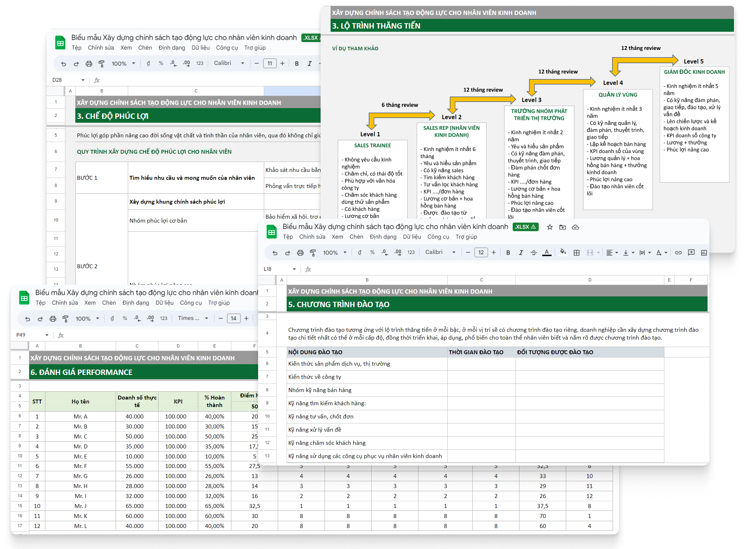Click the insert link icon
The height and width of the screenshot is (549, 744).
pyautogui.click(x=678, y=253)
